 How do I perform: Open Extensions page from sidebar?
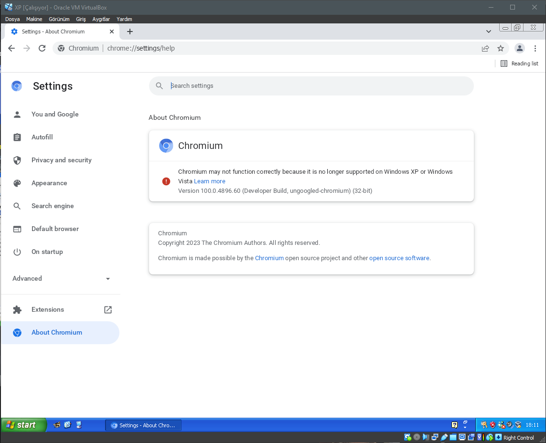(x=48, y=310)
